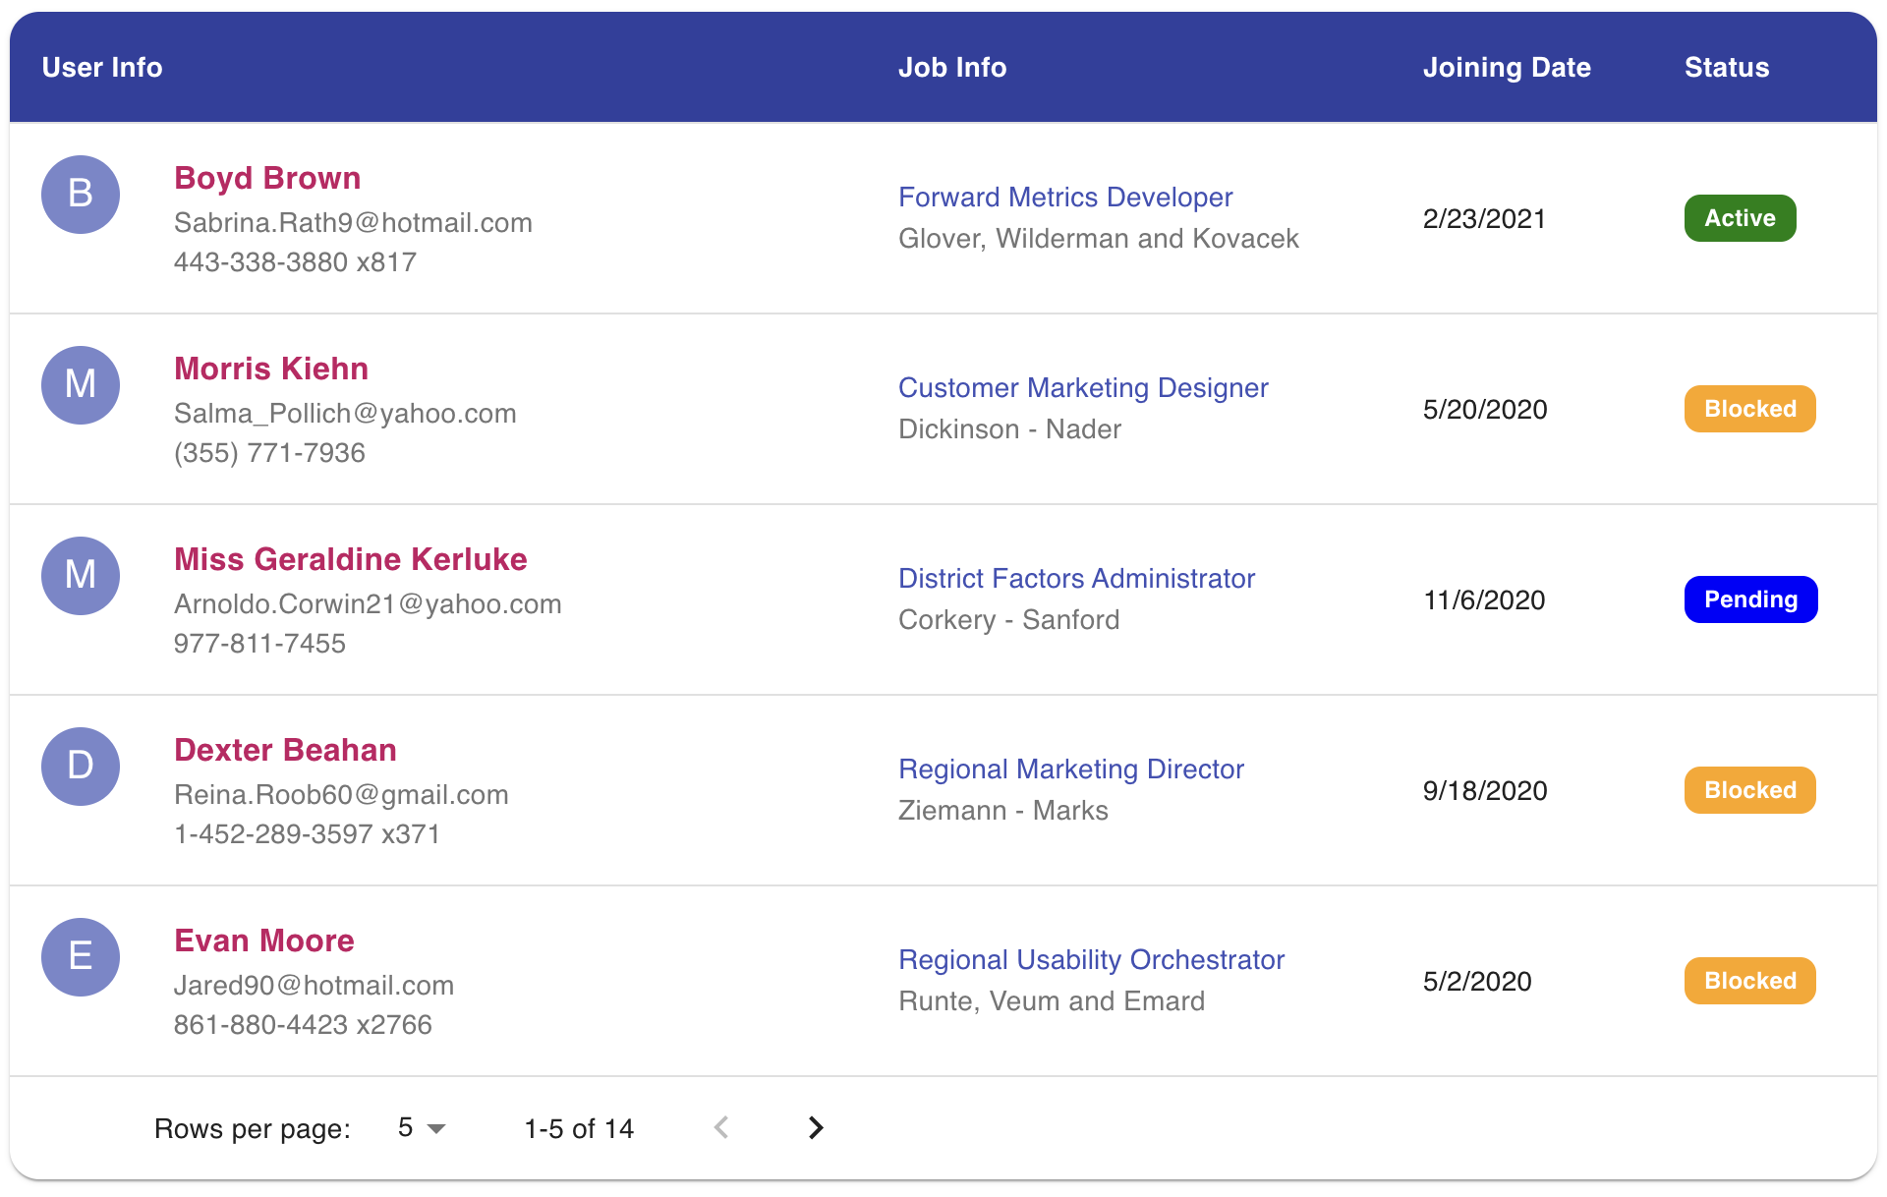Click the Pending badge for Geraldine Kerluke
This screenshot has height=1197, width=1887.
[x=1750, y=598]
